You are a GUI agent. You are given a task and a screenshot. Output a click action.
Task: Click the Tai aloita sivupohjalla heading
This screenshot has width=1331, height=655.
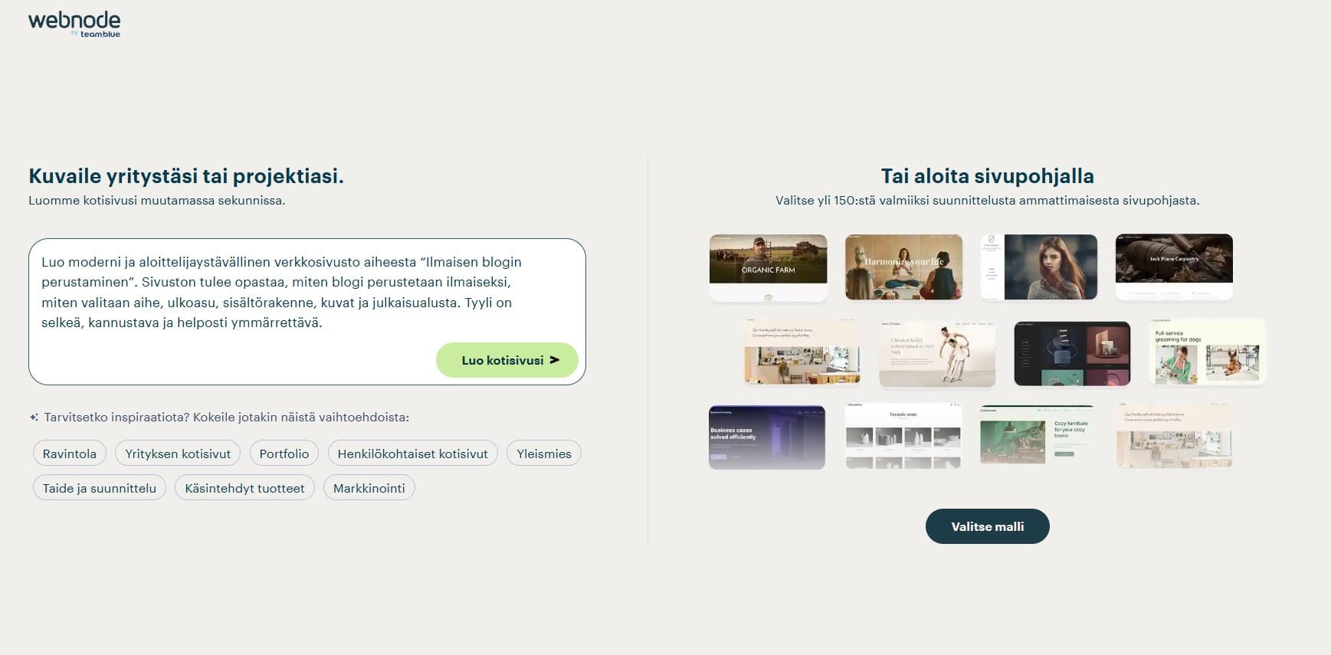[988, 176]
